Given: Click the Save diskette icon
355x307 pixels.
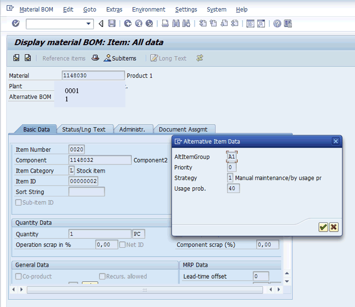Looking at the screenshot, I should (x=112, y=23).
